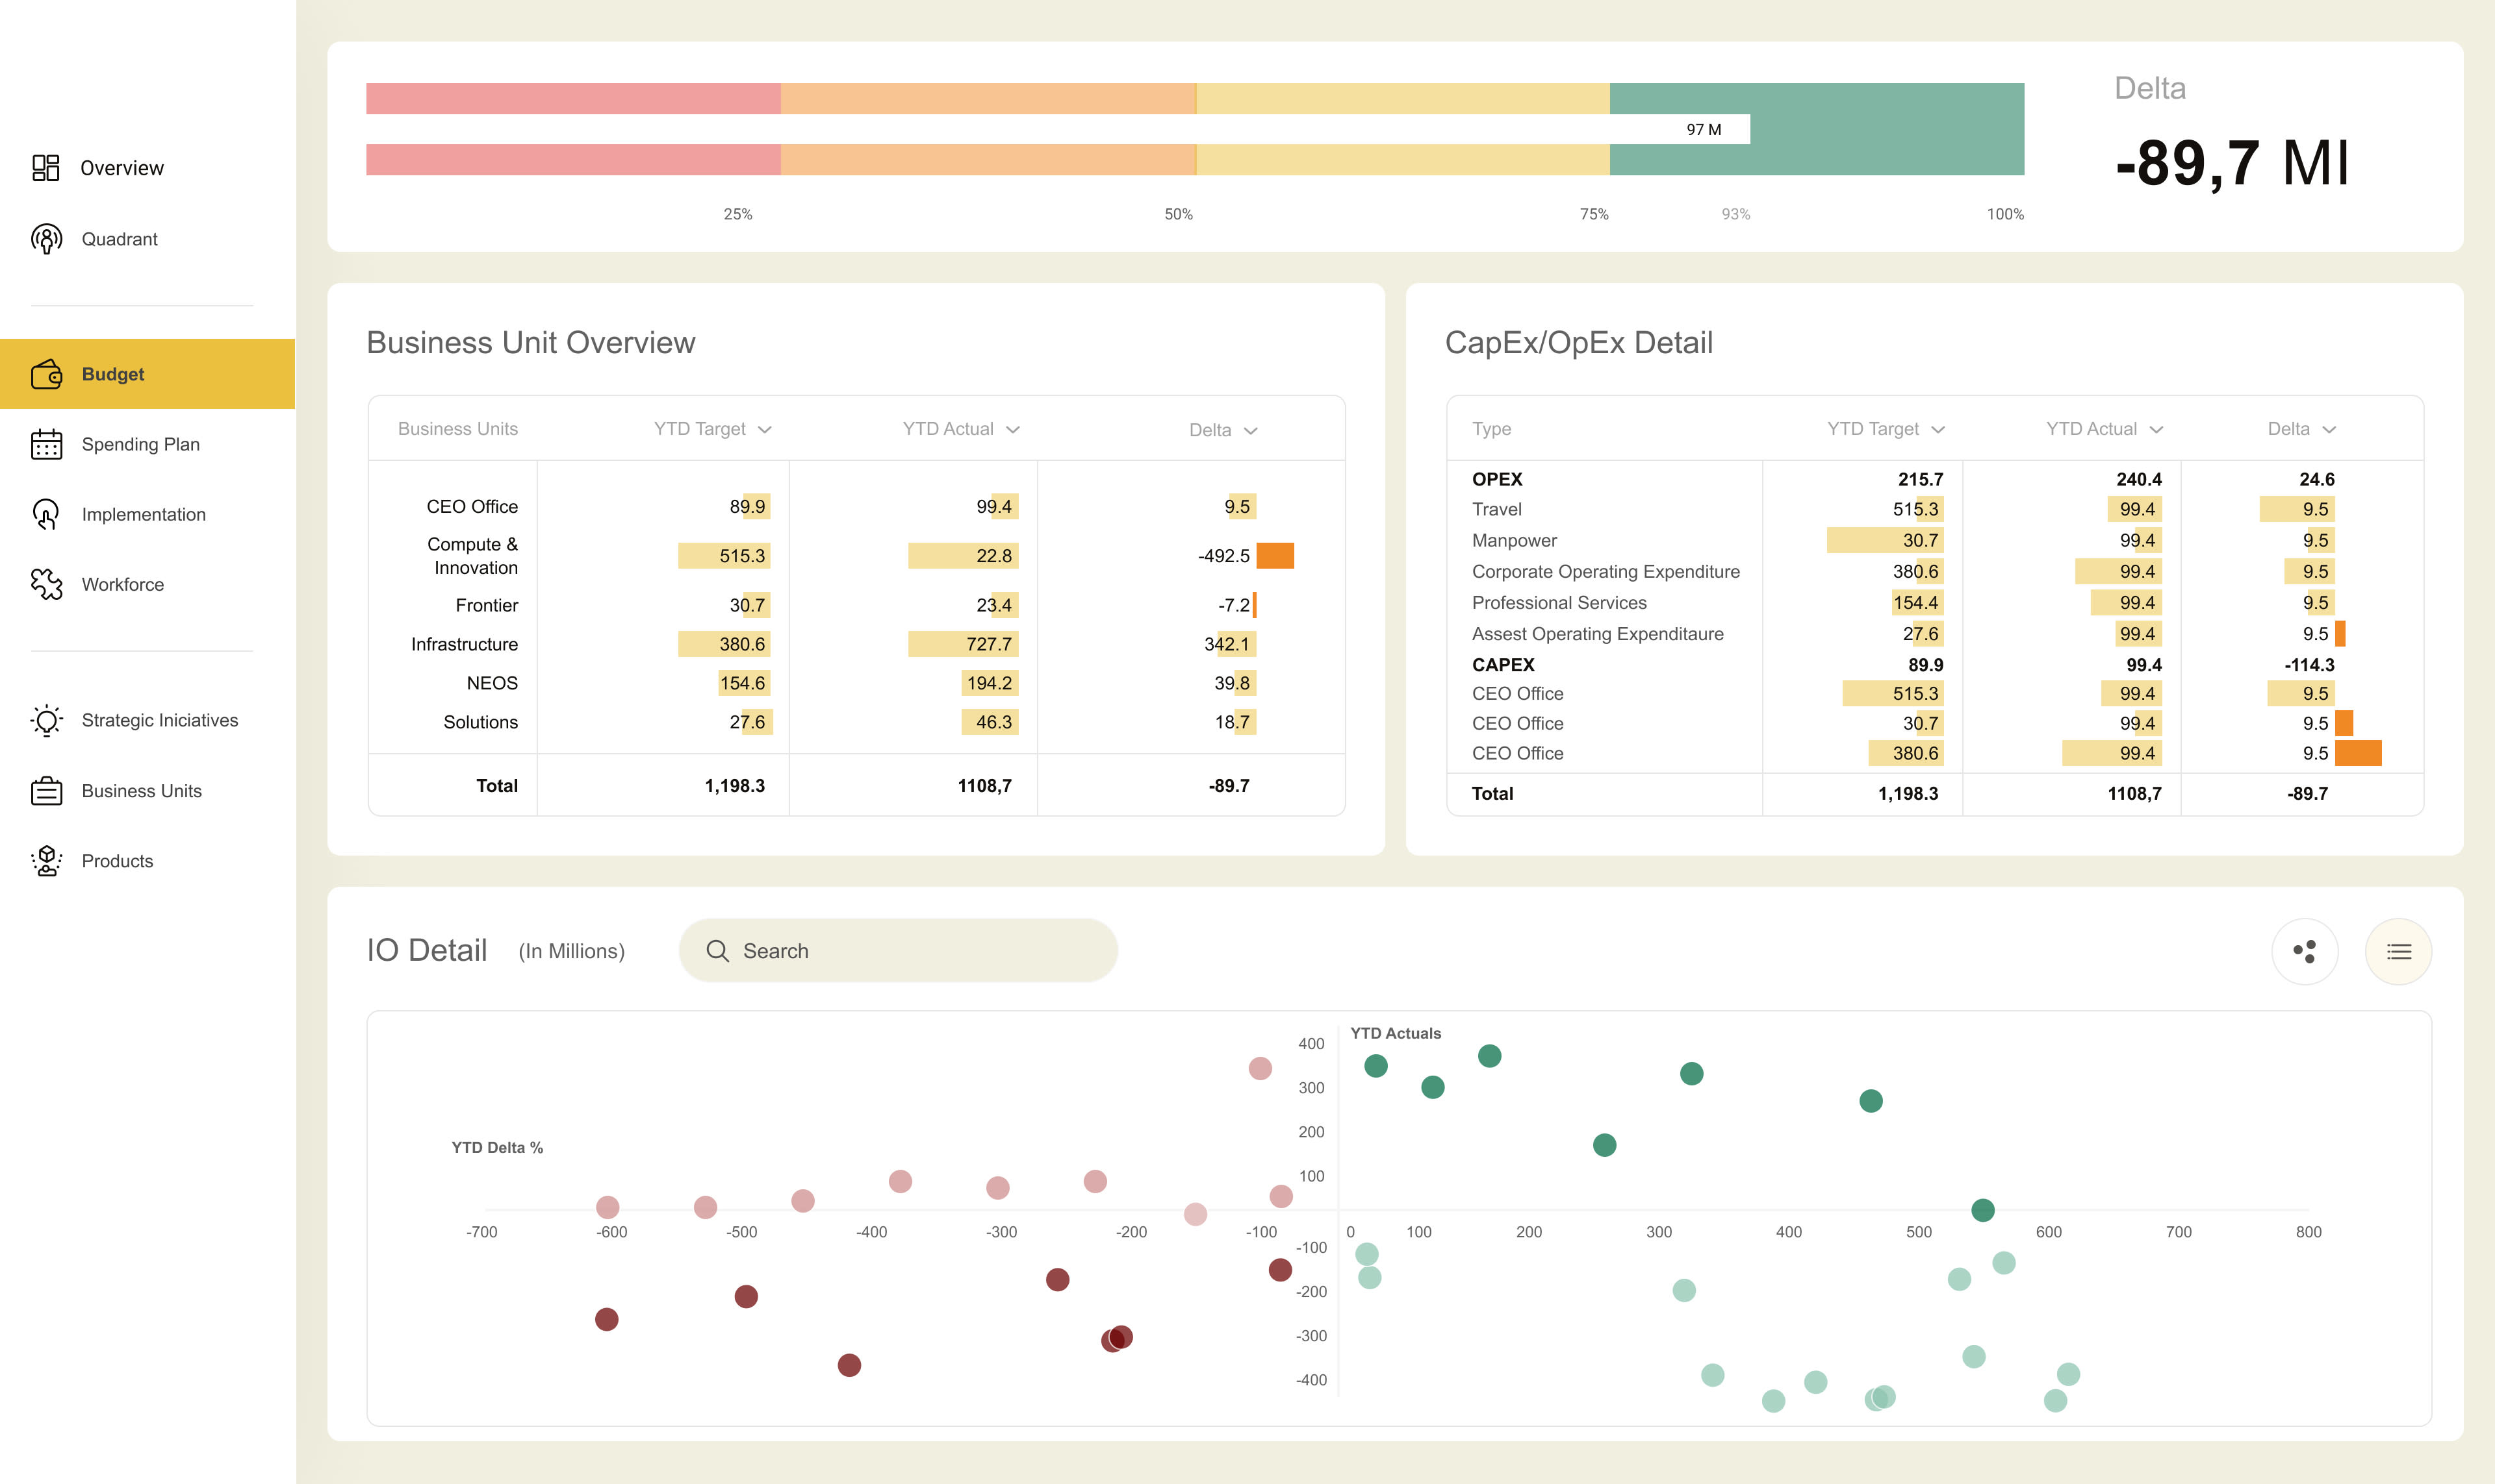Viewport: 2495px width, 1484px height.
Task: Click the Spending Plan calendar icon
Action: pyautogui.click(x=46, y=444)
